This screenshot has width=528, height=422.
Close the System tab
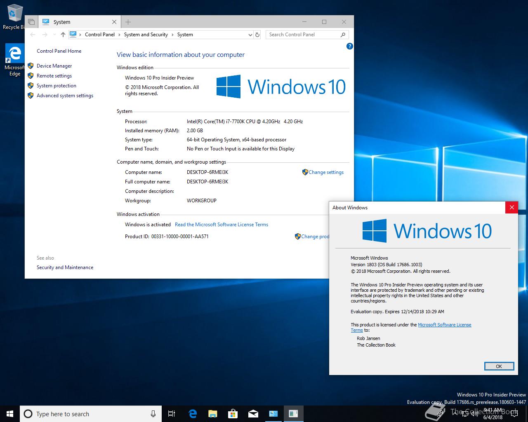[114, 22]
